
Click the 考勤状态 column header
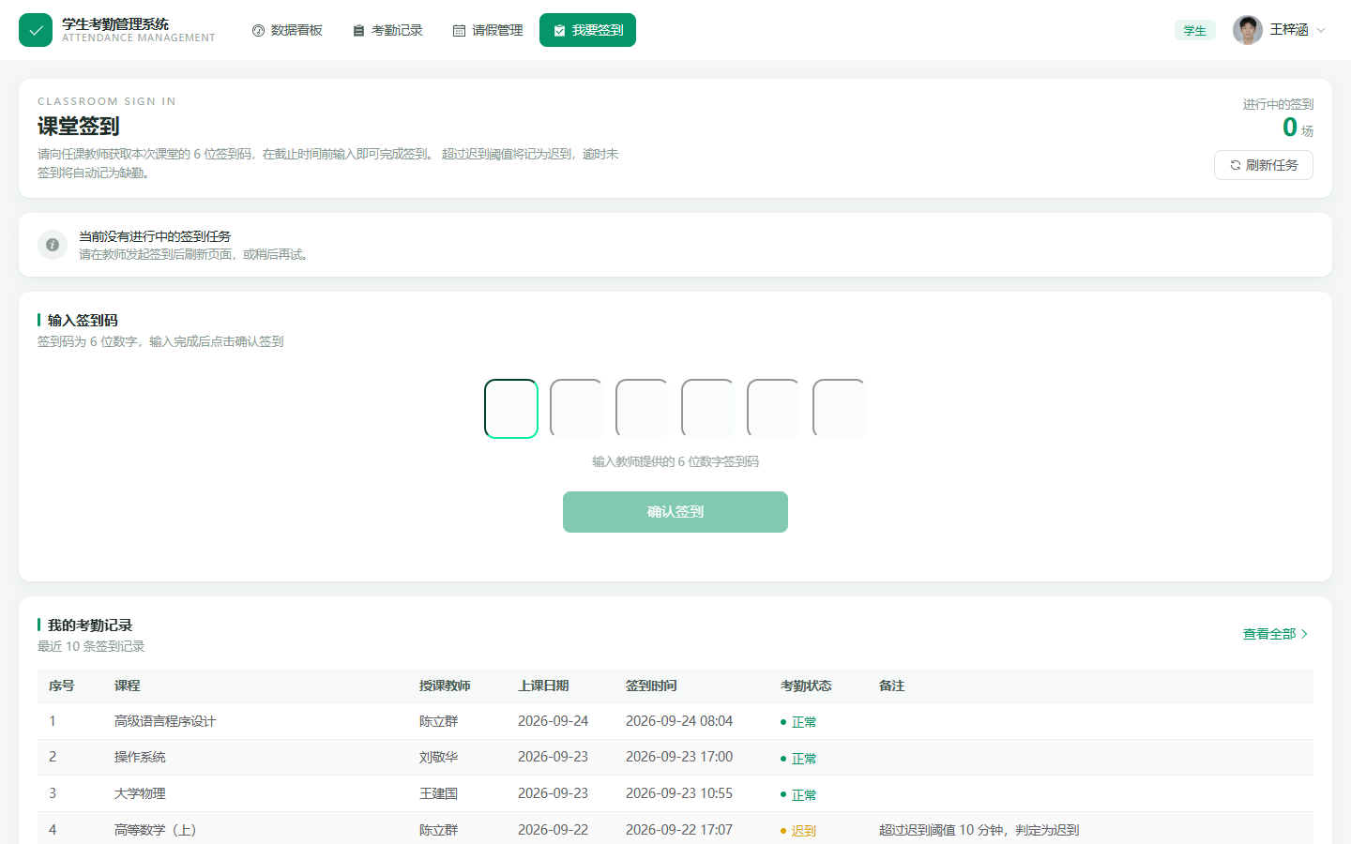point(806,686)
